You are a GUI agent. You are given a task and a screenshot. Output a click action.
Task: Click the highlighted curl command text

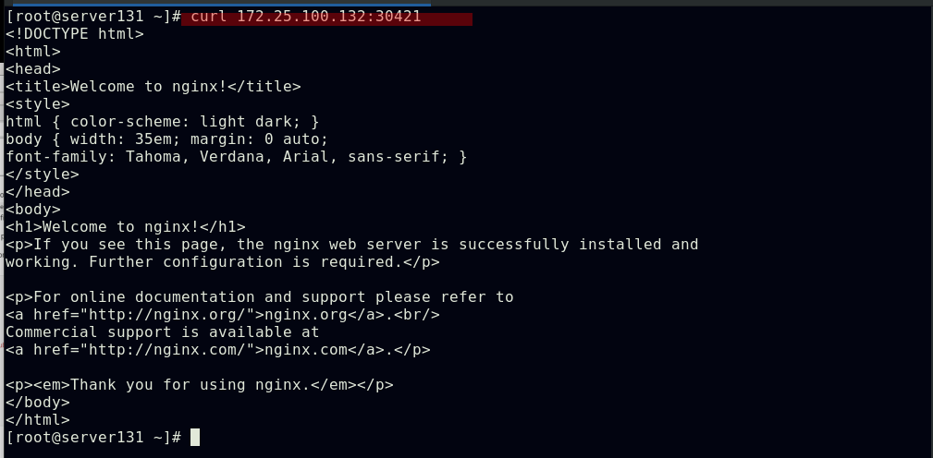[x=305, y=17]
